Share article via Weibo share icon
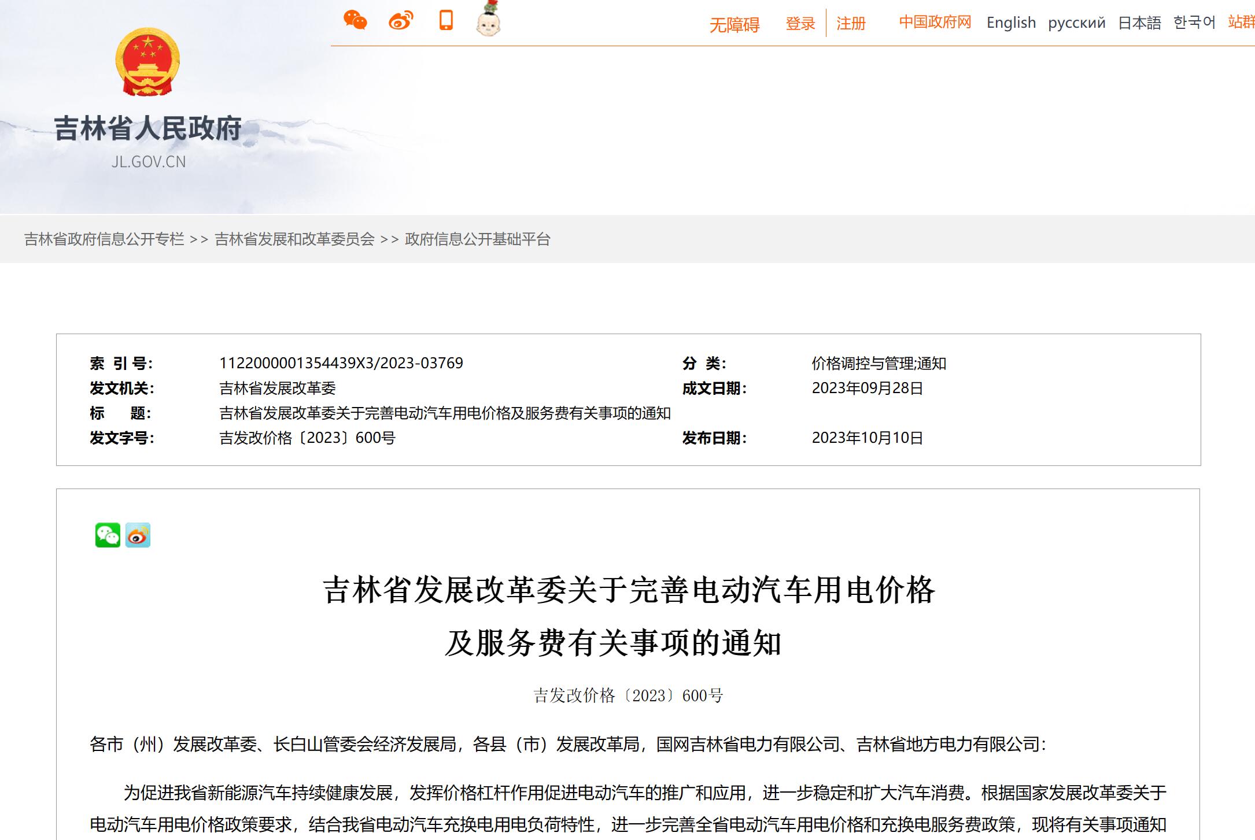This screenshot has width=1255, height=840. (138, 535)
